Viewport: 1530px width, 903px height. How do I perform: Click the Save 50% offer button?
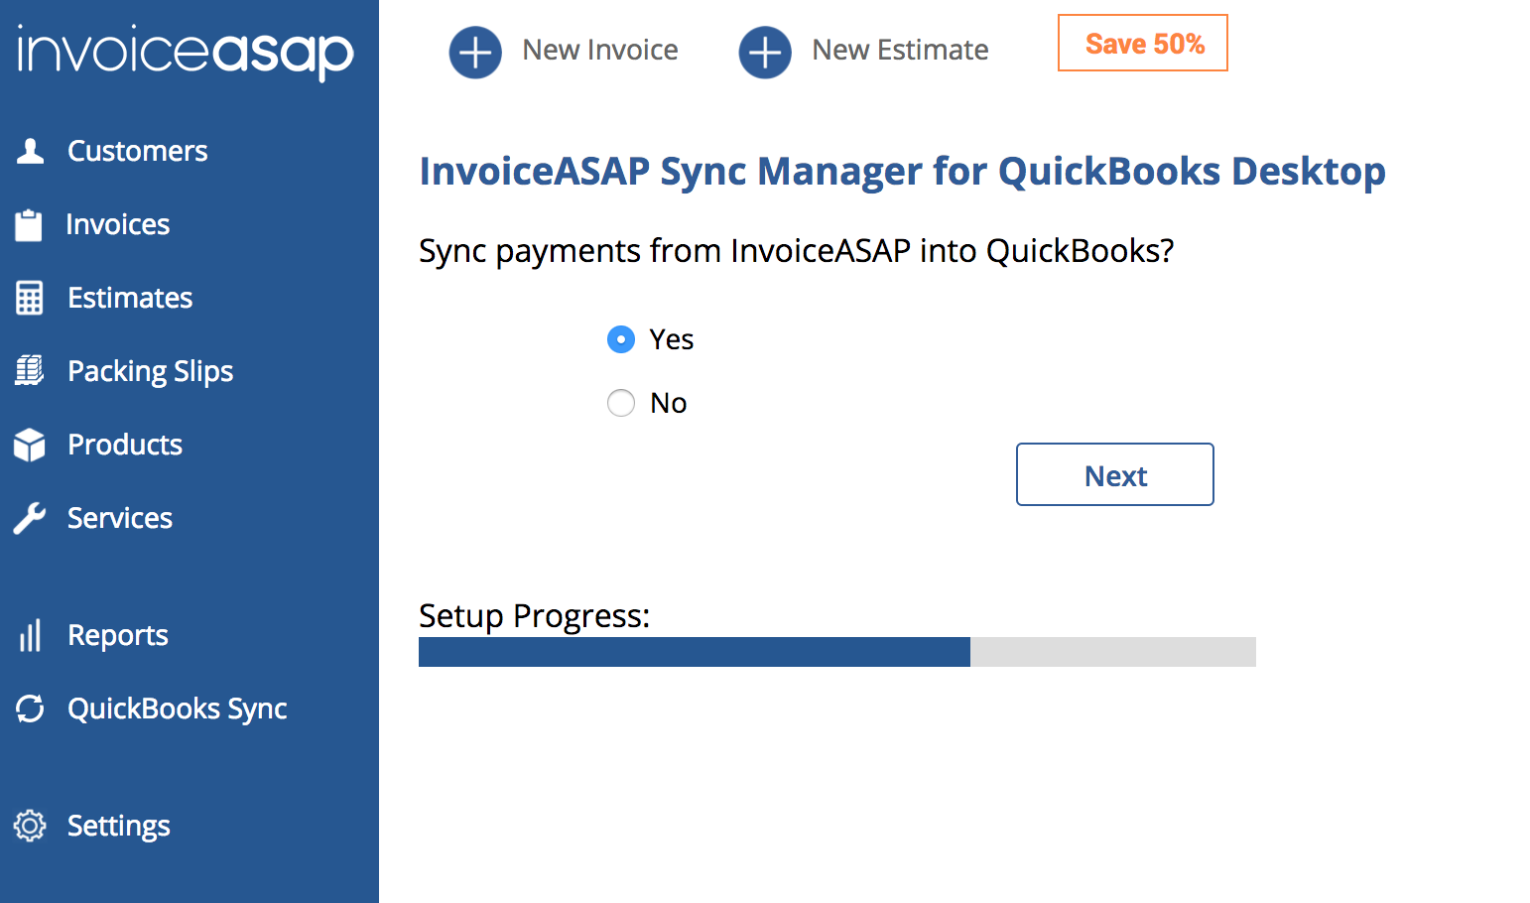click(x=1143, y=43)
